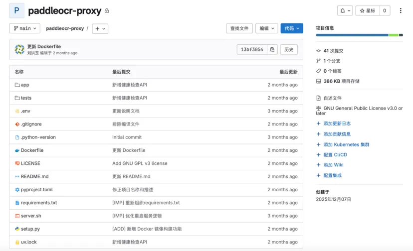Viewport: 413px width, 251px height.
Task: Copy the commit SHA with clipboard icon
Action: click(272, 49)
